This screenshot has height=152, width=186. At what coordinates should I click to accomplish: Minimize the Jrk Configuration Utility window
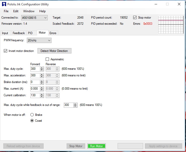click(156, 4)
